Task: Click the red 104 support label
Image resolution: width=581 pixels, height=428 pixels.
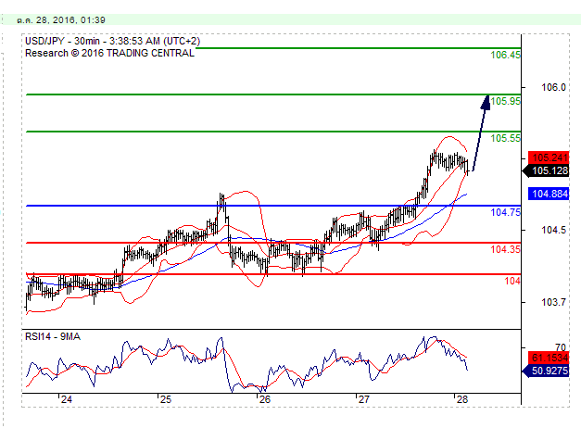Action: coord(512,281)
